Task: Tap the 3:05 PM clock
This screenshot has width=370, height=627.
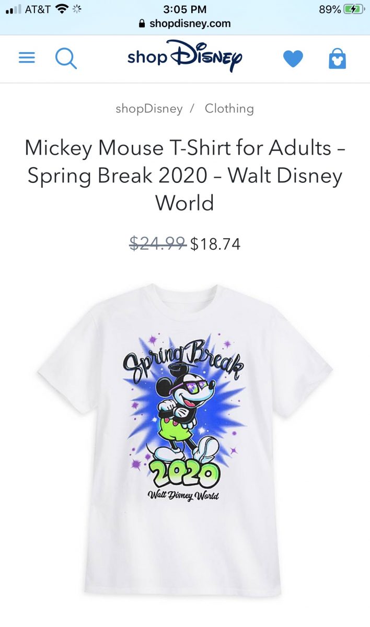Action: tap(185, 9)
